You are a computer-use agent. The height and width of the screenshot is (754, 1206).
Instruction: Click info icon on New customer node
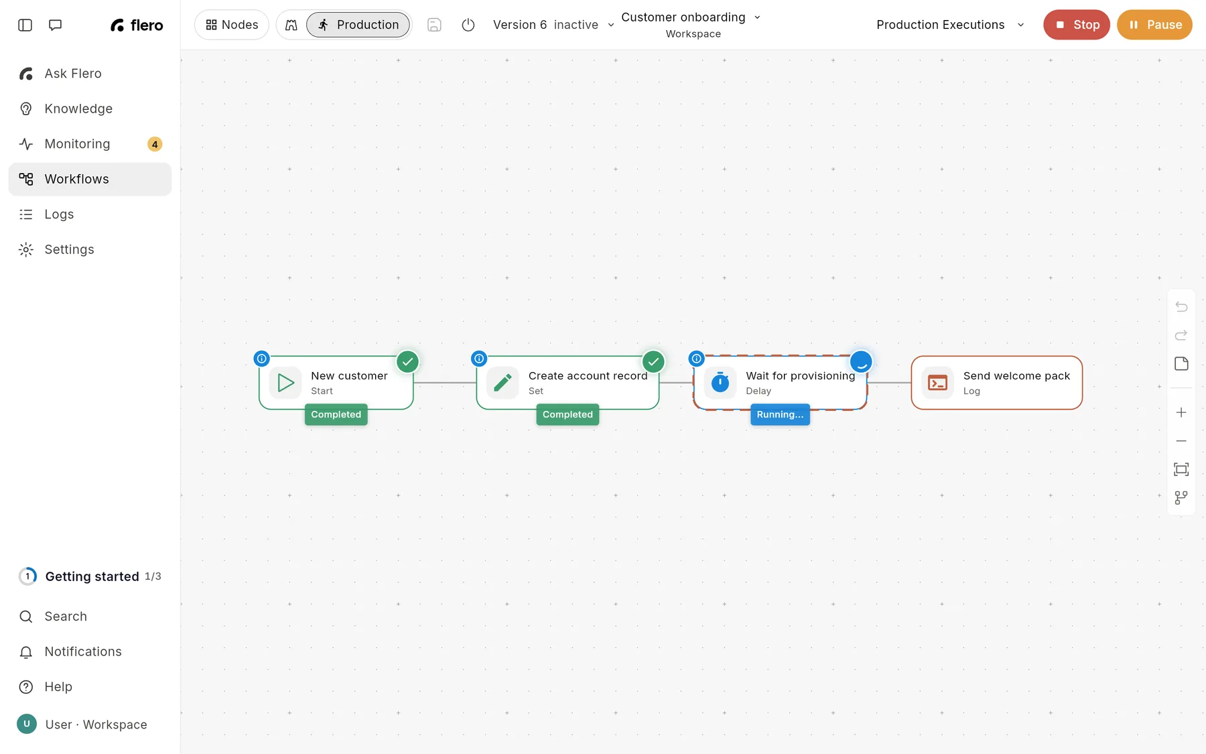tap(262, 359)
